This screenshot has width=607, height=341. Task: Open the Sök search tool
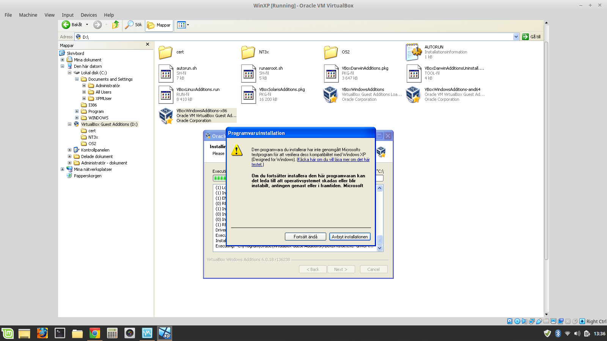[134, 25]
